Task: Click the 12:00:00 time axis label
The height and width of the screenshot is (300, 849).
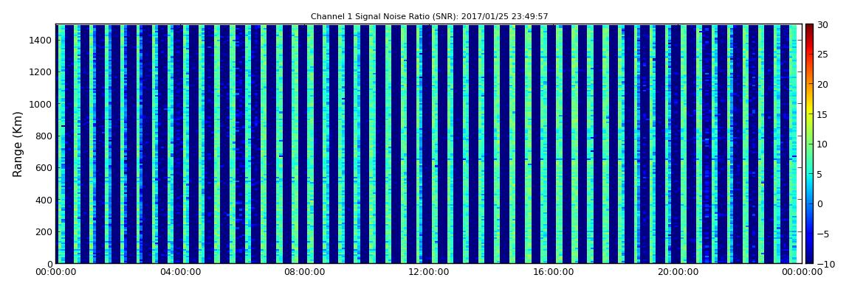Action: coord(429,272)
